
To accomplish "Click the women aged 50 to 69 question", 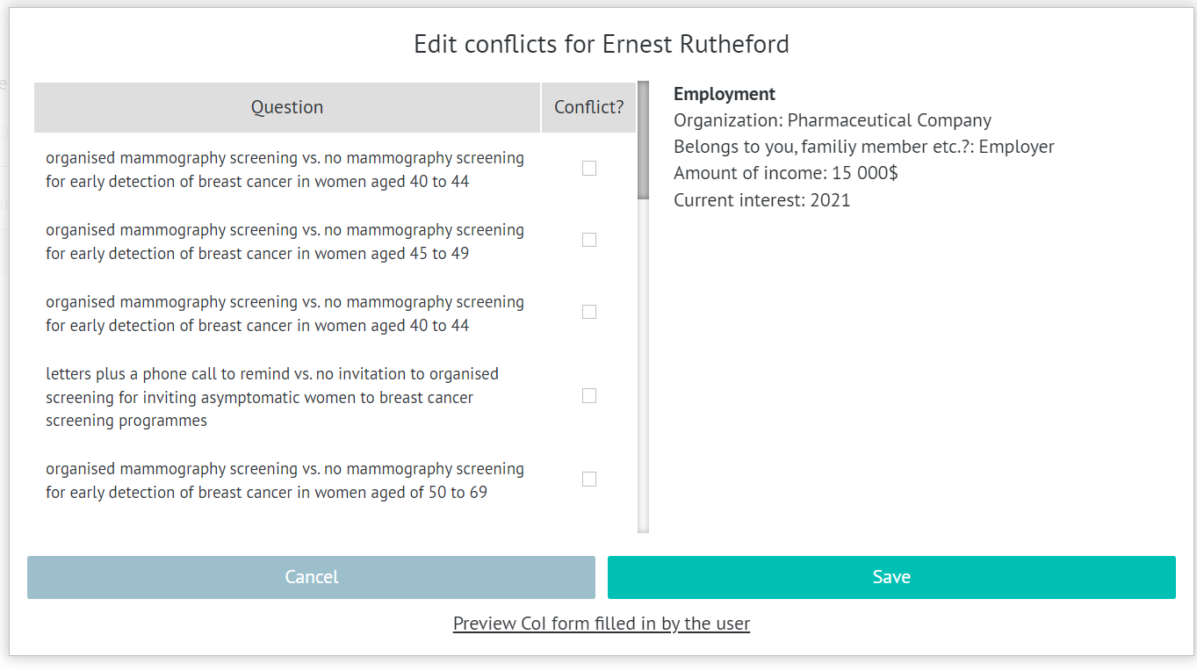I will click(x=285, y=480).
